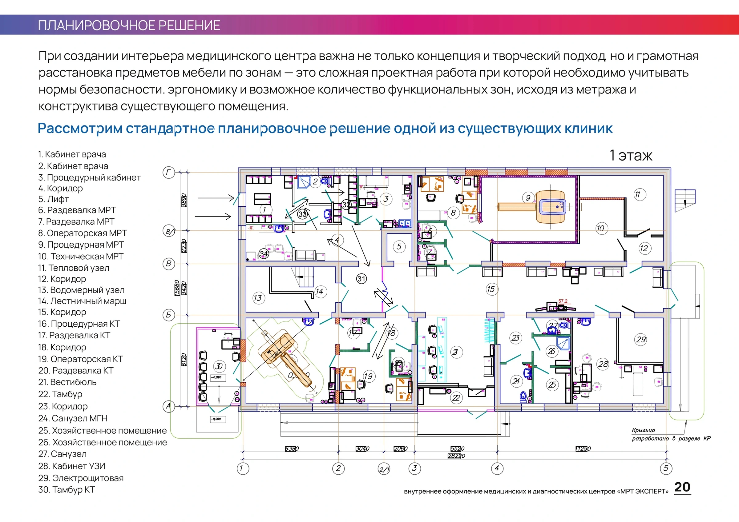Select grid axis marker Г on the left
The height and width of the screenshot is (522, 739).
(169, 173)
